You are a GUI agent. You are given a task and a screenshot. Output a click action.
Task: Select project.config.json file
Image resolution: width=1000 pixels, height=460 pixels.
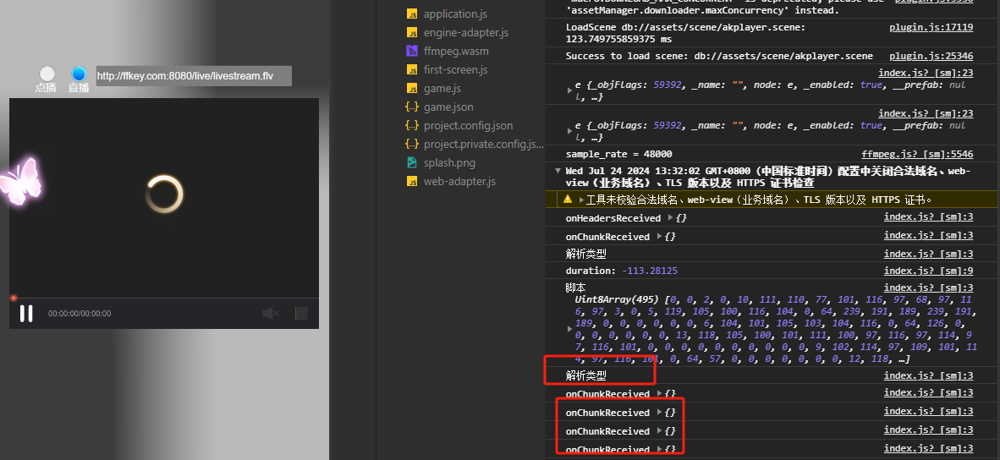point(468,125)
